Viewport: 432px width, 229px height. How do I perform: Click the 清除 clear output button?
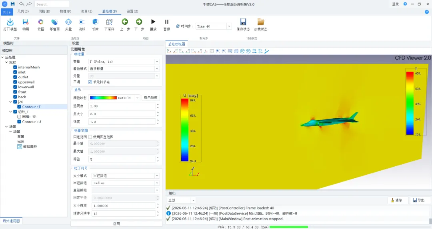(398, 200)
